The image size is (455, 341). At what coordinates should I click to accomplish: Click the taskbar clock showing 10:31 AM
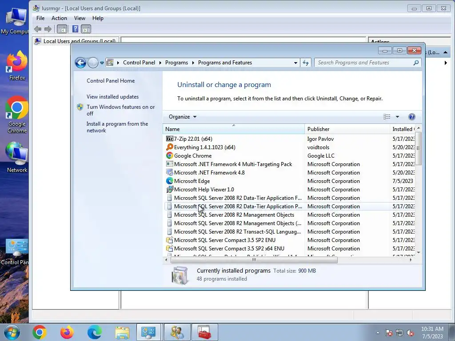pos(432,333)
